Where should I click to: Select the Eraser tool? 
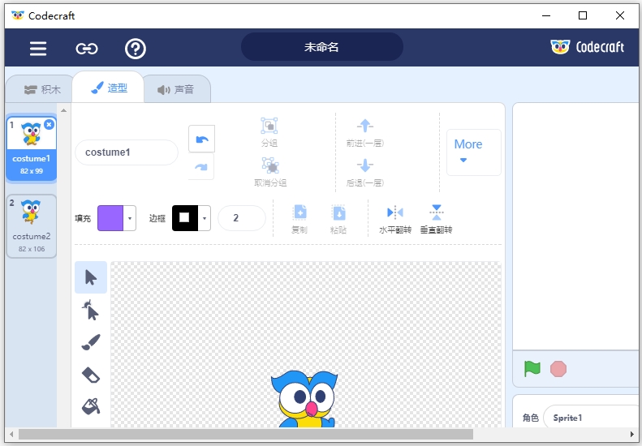[91, 374]
